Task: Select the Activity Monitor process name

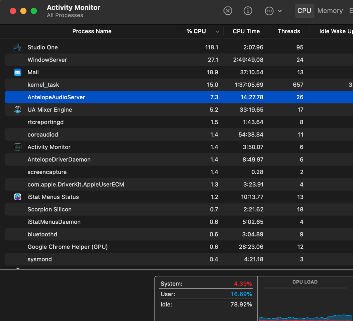Action: click(49, 147)
